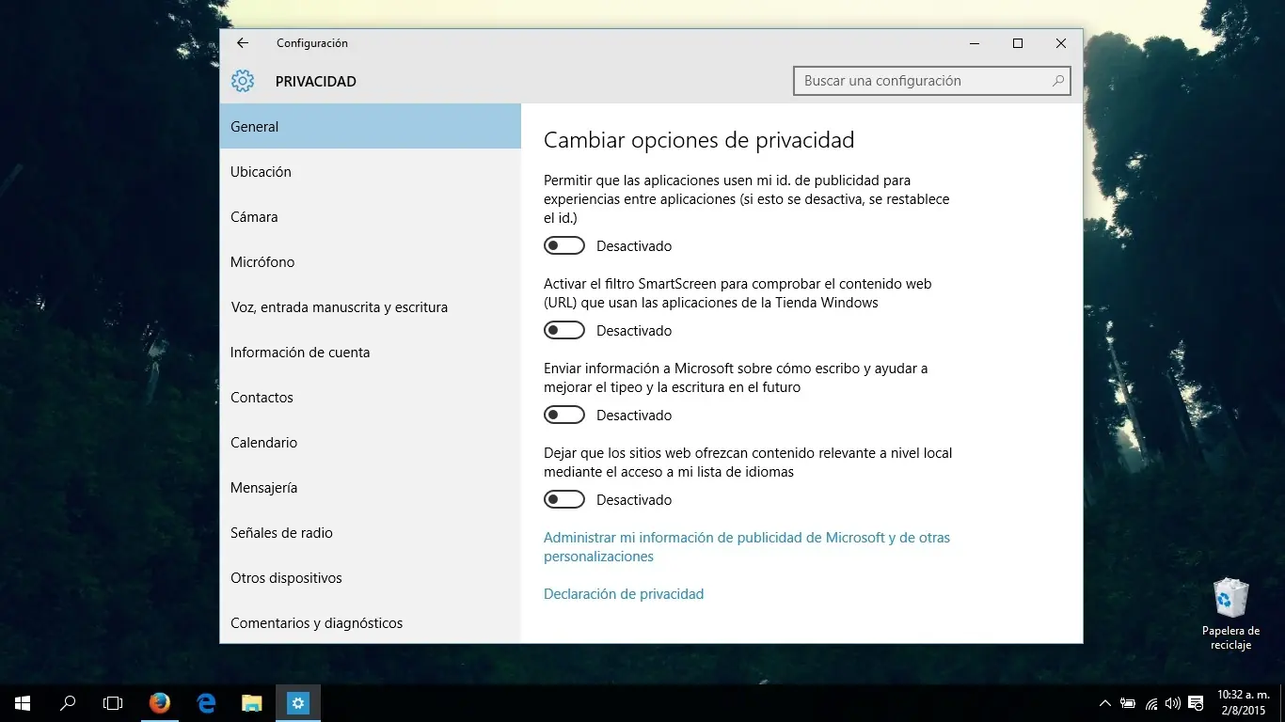Open the Windows Start menu

tap(23, 703)
